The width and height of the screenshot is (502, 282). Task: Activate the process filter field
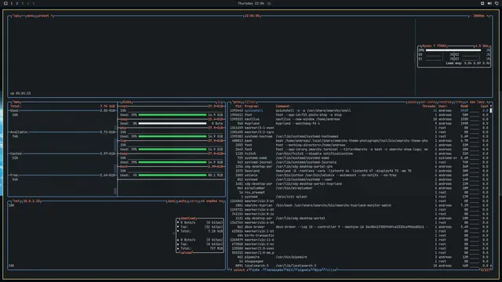coord(250,102)
